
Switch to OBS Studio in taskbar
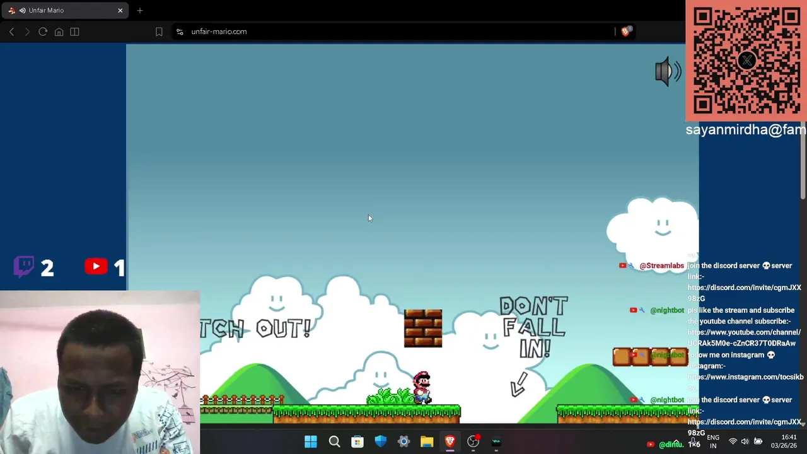pos(473,442)
